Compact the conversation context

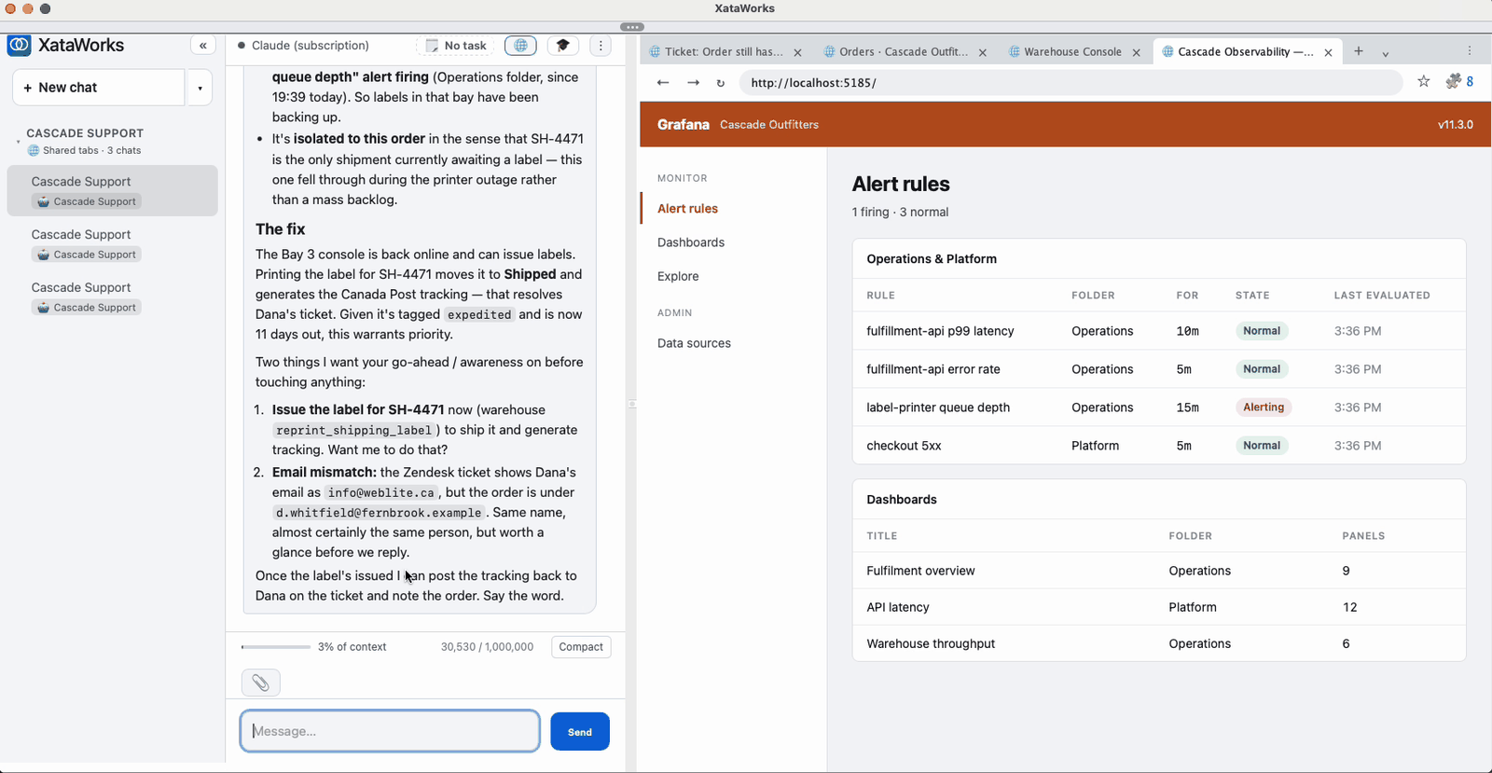point(581,647)
